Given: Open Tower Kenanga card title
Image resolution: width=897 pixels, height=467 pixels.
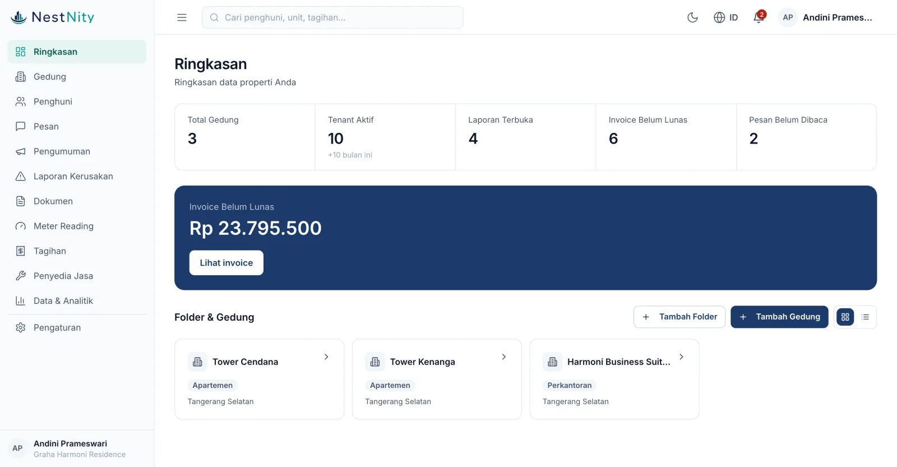Looking at the screenshot, I should tap(423, 362).
